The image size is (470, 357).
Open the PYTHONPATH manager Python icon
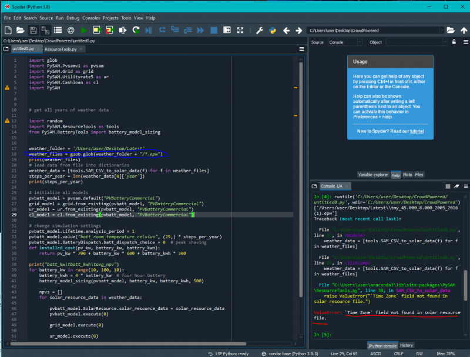[273, 30]
